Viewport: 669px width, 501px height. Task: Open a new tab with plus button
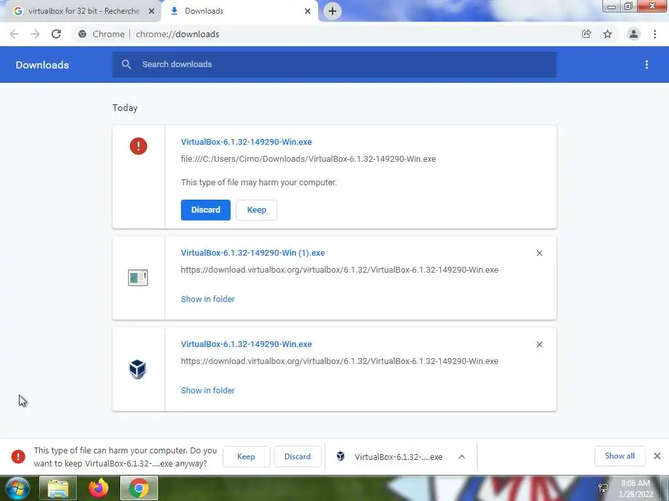[333, 11]
